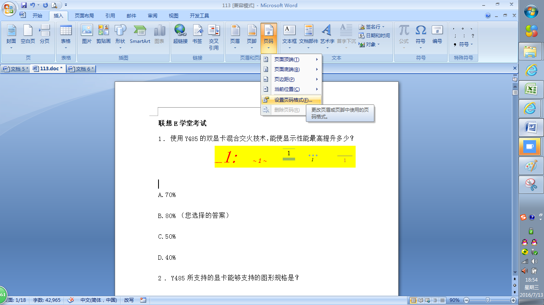Viewport: 544px width, 305px height.
Task: Insert a picture (图片)
Action: coord(86,34)
